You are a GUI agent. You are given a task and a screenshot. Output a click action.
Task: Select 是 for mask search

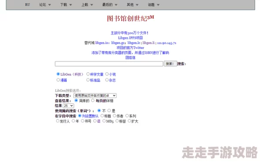109,110
